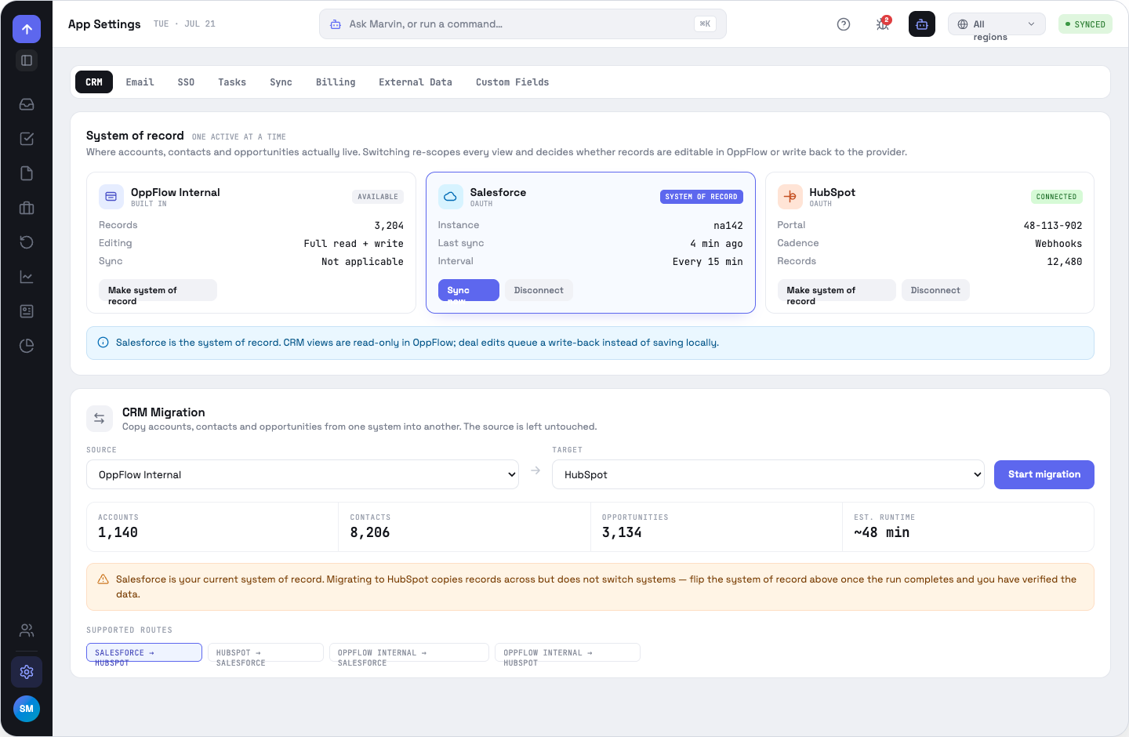Select the OppFlow Internal → HubSpot route chip

568,652
